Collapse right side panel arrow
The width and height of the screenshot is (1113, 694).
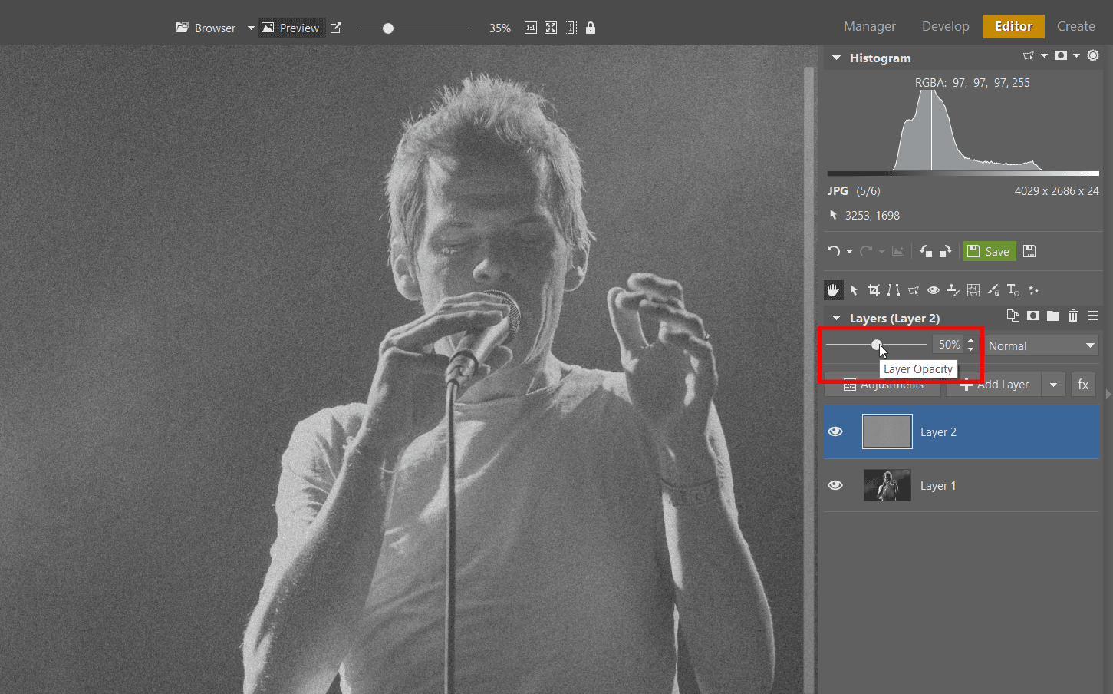pyautogui.click(x=1108, y=394)
